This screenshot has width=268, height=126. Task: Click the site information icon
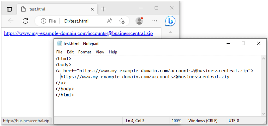[43, 21]
